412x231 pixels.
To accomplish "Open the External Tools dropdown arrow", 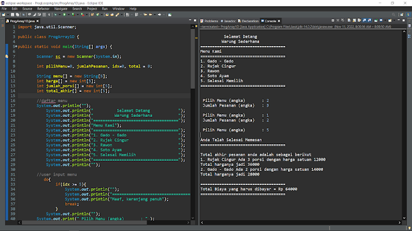I will 87,15.
